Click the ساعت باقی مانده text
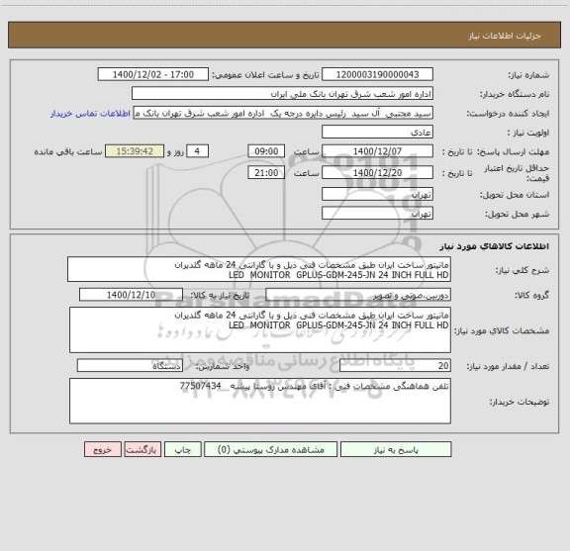This screenshot has width=570, height=551. coord(68,151)
